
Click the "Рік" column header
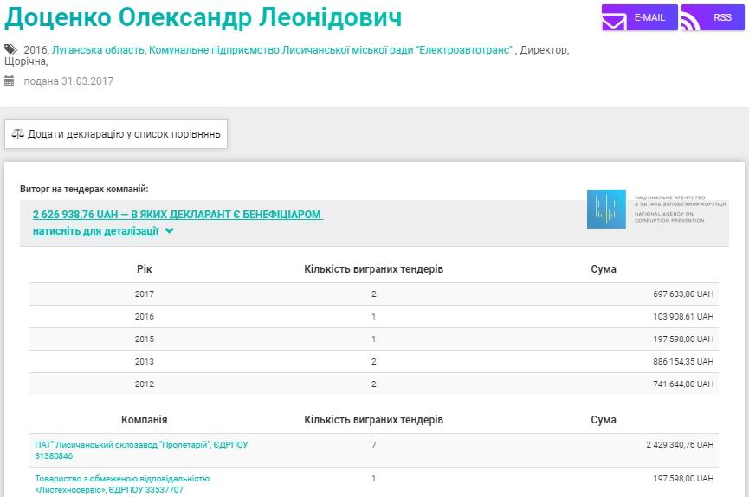click(144, 269)
